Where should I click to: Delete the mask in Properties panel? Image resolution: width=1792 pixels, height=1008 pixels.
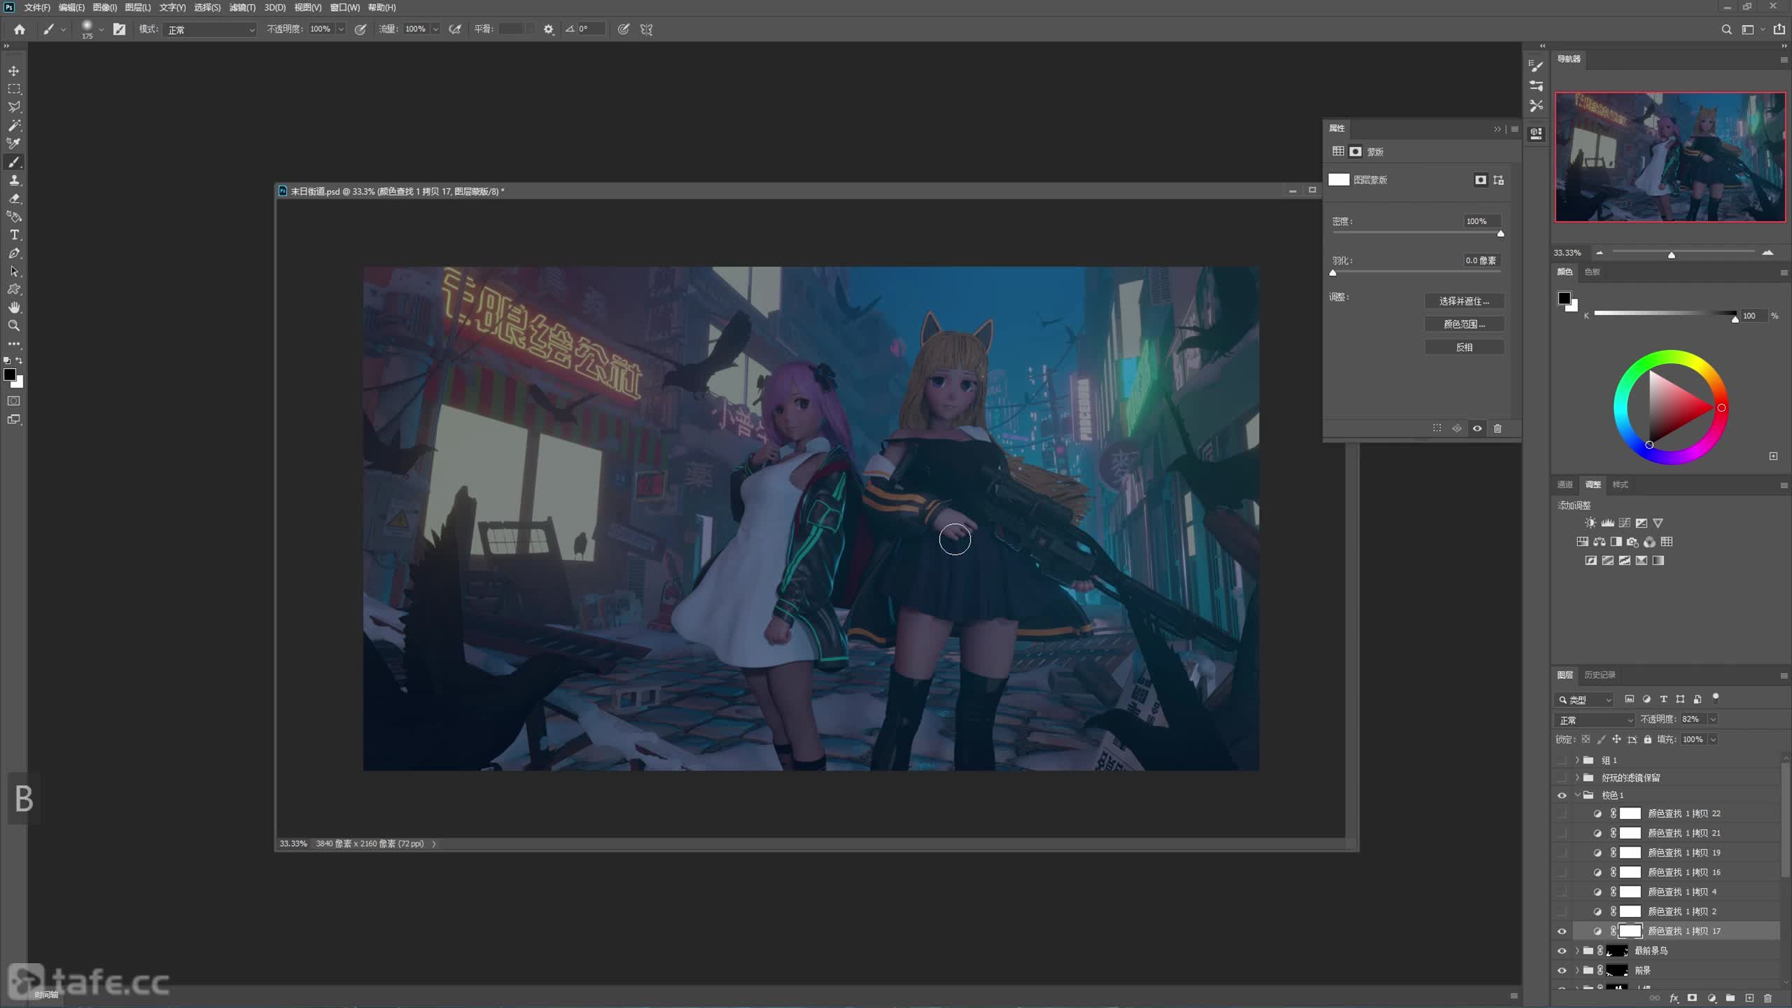point(1497,428)
